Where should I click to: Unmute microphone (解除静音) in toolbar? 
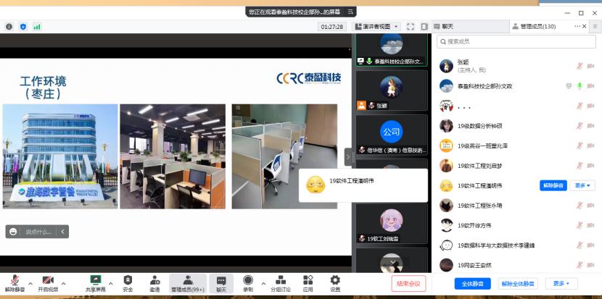pyautogui.click(x=15, y=281)
